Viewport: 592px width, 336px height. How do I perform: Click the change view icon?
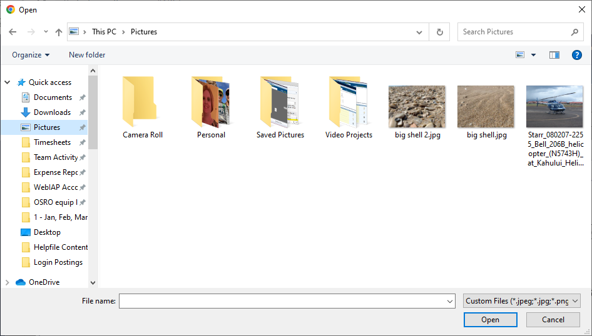point(520,55)
